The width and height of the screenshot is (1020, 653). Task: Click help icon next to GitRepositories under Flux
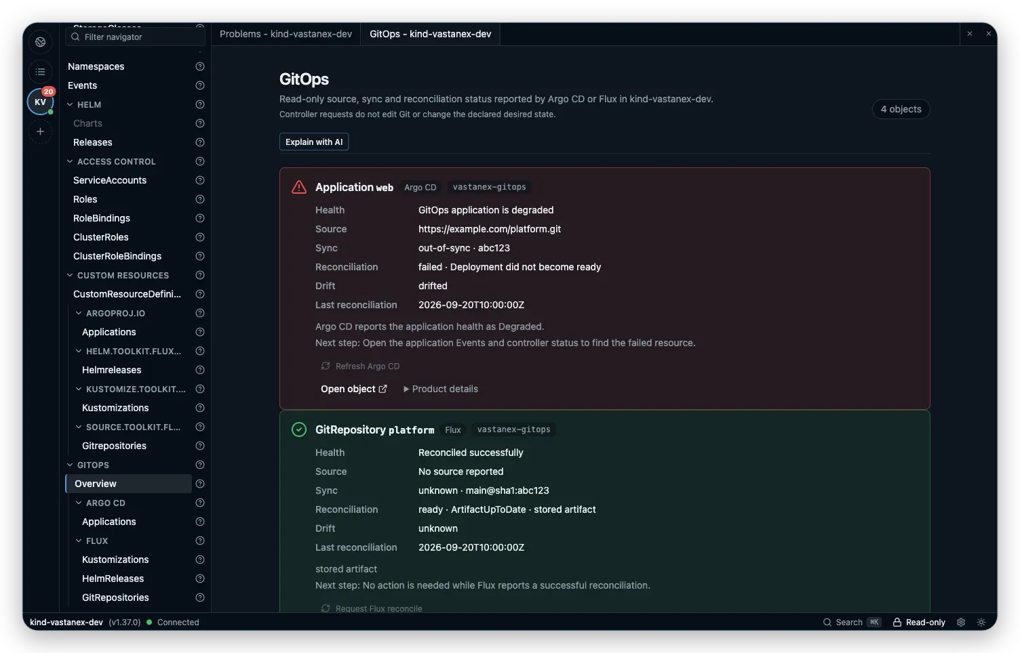coord(200,597)
